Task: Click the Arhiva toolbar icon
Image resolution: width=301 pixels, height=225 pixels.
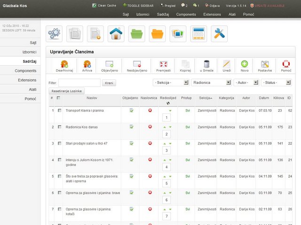Action: (x=87, y=65)
